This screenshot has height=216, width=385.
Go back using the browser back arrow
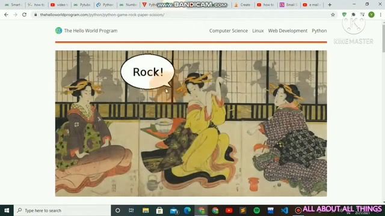(x=6, y=14)
